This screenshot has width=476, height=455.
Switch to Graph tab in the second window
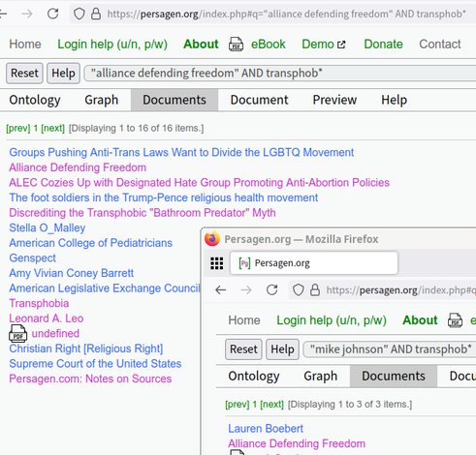pyautogui.click(x=321, y=377)
